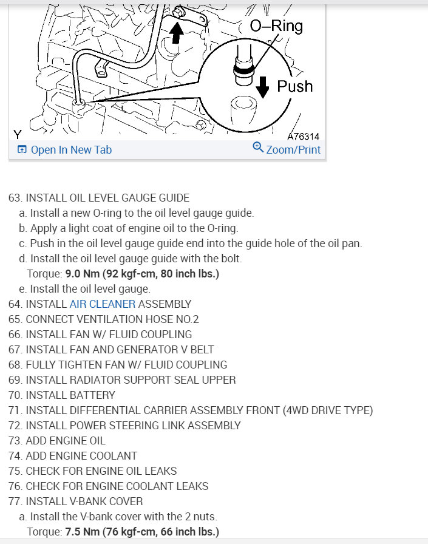Click the oil level gauge guide illustration
428x544 pixels.
(167, 69)
